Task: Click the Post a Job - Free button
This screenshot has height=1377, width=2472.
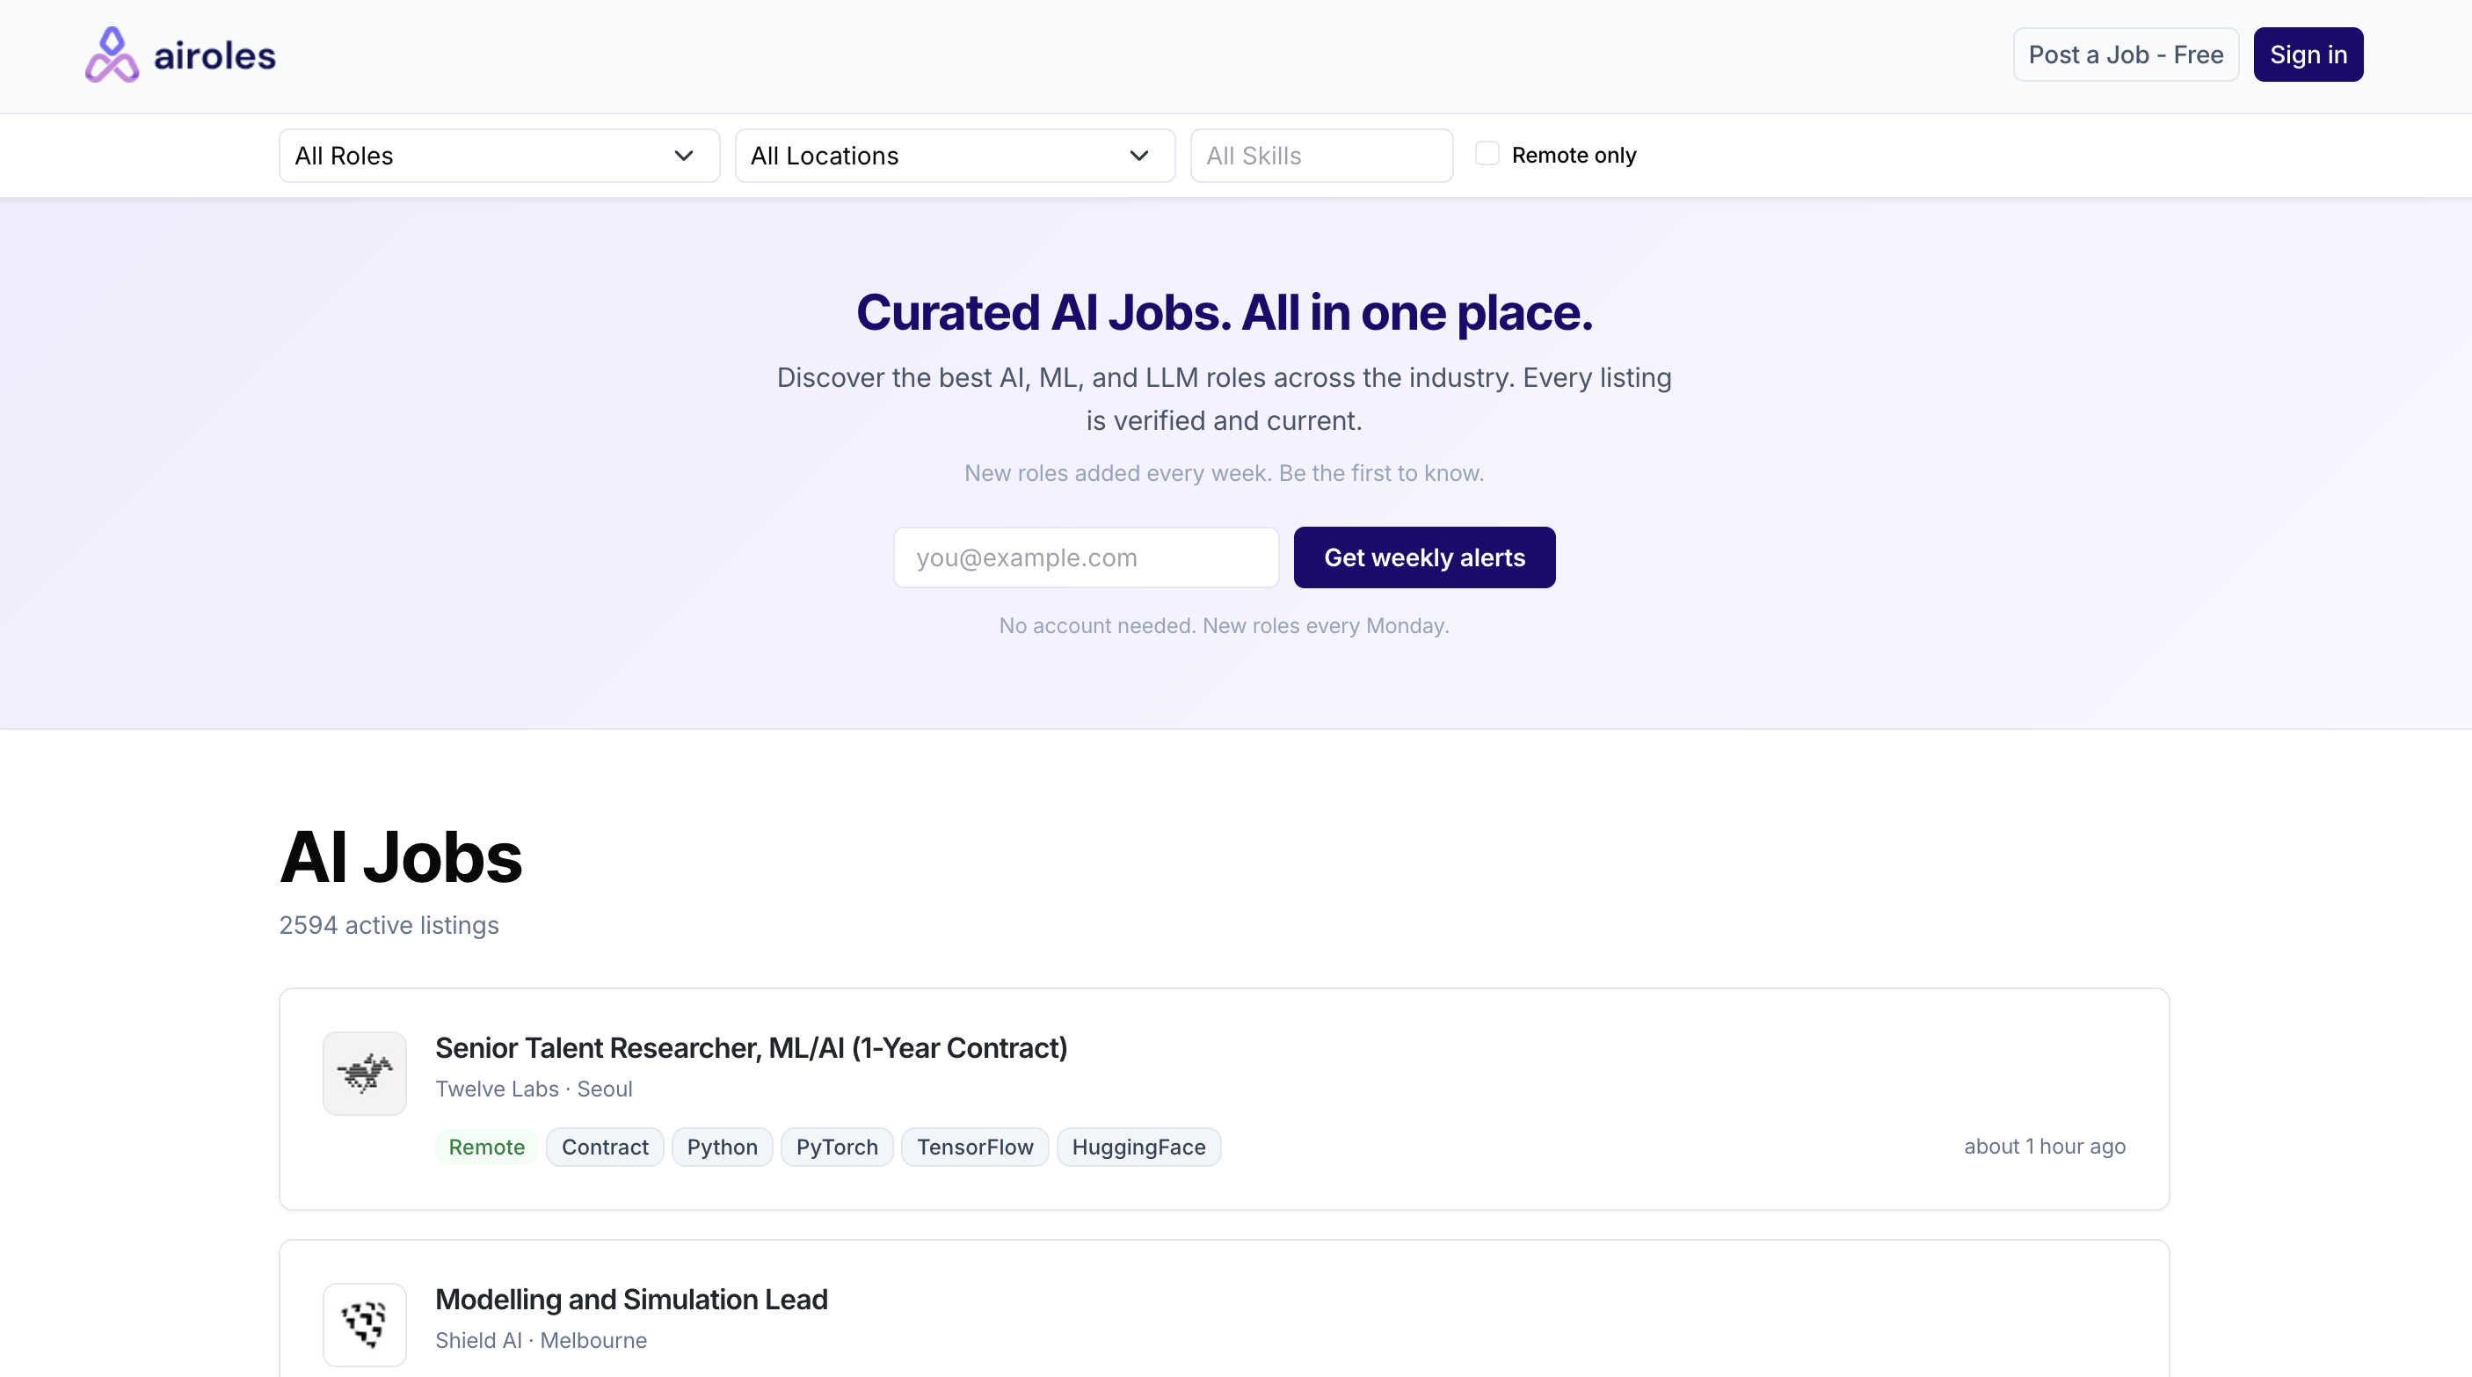Action: (2126, 55)
